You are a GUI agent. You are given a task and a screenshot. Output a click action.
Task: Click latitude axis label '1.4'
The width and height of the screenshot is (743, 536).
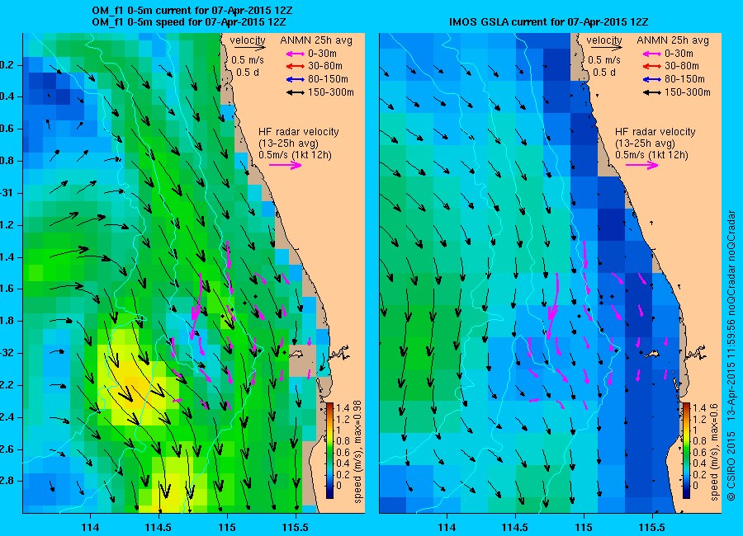click(x=7, y=257)
